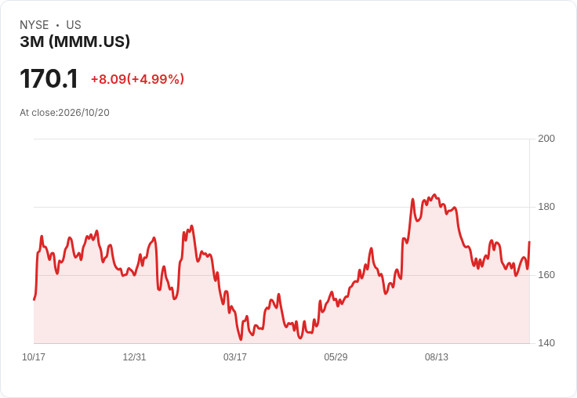Viewport: 577px width, 398px height.
Task: Click the NYSE exchange label
Action: 34,25
